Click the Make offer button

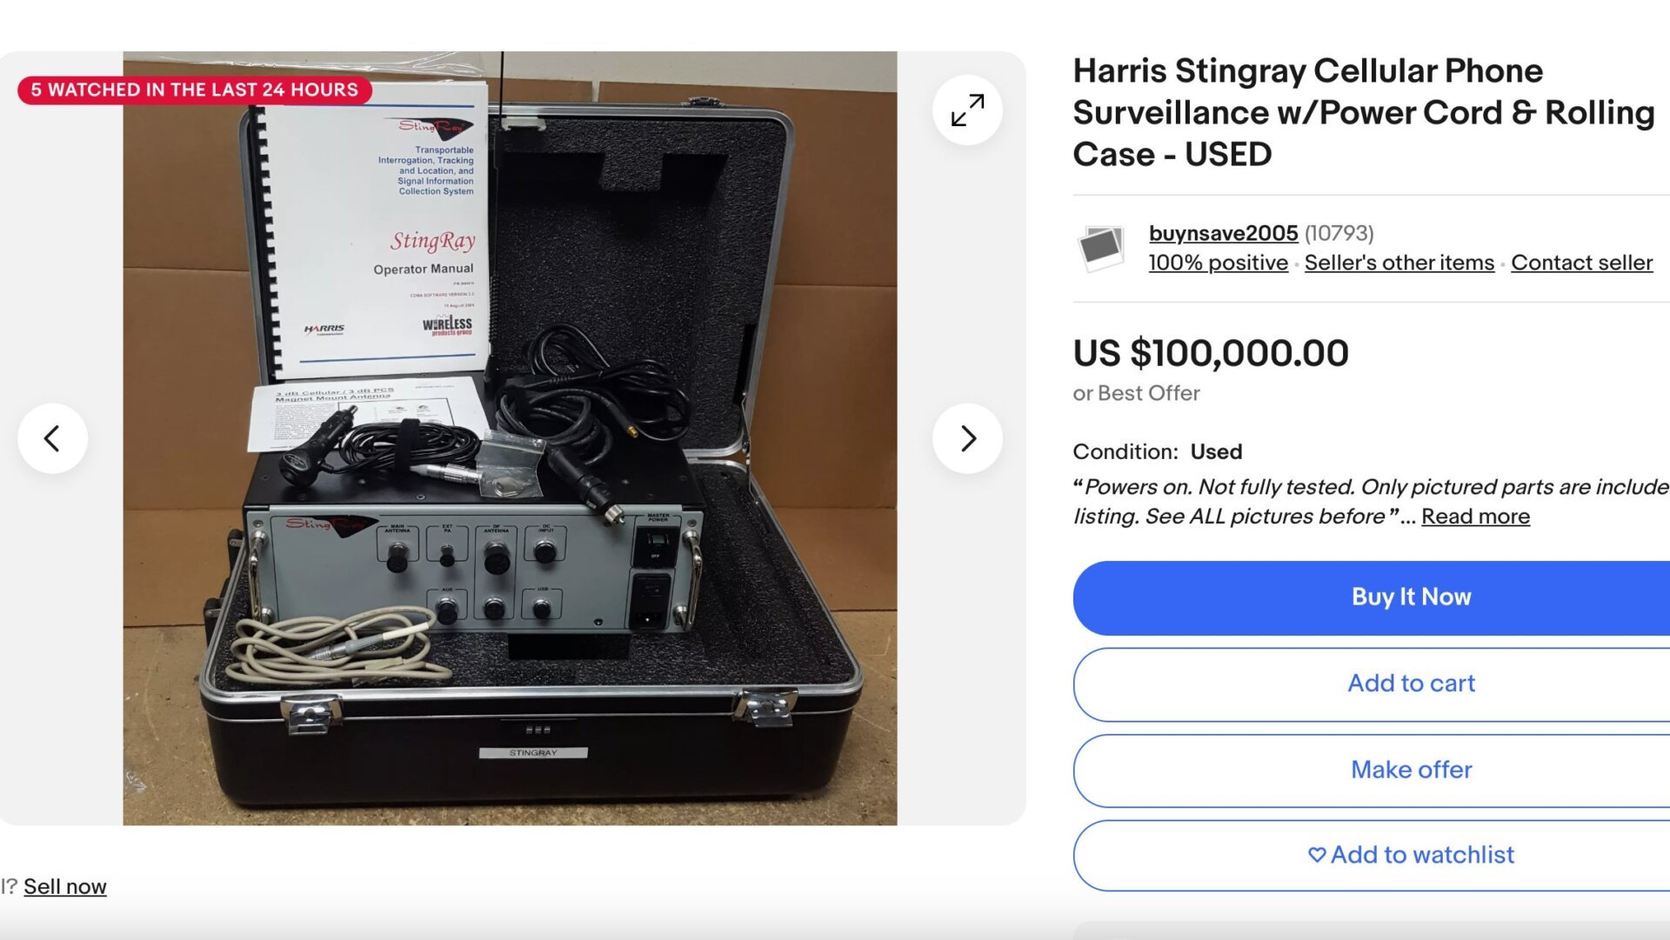pyautogui.click(x=1411, y=770)
